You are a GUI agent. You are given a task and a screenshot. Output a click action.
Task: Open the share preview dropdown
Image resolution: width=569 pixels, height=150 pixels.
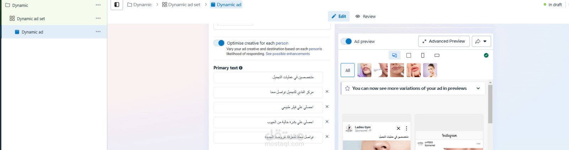point(481,41)
